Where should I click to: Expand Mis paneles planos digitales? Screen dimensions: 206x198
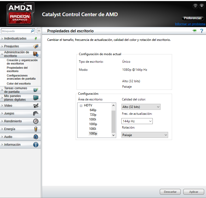click(x=2, y=98)
